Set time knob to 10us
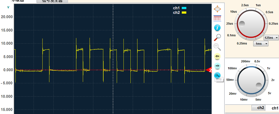Screen dimensions: 279x114 pos(233,12)
